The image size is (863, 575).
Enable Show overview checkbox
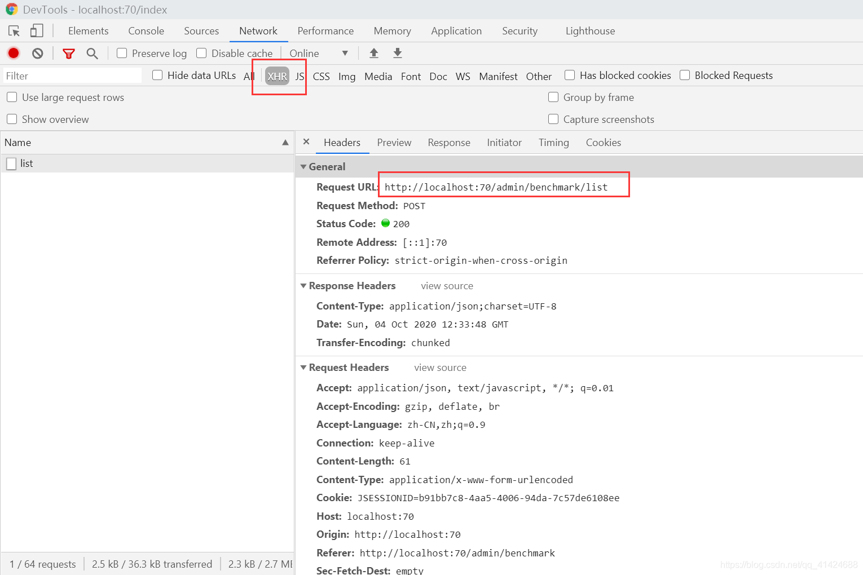[12, 119]
